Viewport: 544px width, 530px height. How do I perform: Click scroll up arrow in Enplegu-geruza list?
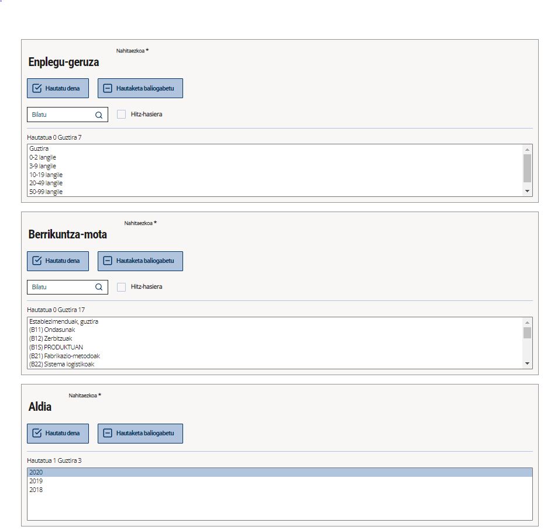pyautogui.click(x=527, y=150)
